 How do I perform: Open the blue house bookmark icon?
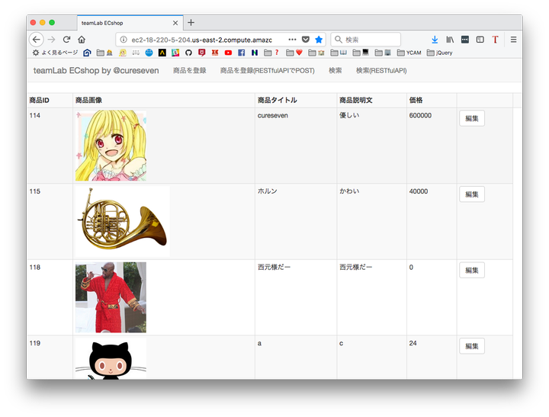point(87,53)
